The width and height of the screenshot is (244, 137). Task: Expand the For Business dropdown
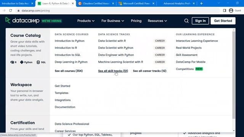113,21
